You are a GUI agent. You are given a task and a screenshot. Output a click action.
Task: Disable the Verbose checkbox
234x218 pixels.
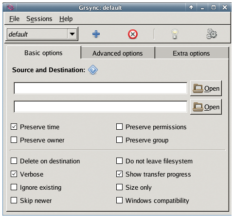[x=14, y=174]
